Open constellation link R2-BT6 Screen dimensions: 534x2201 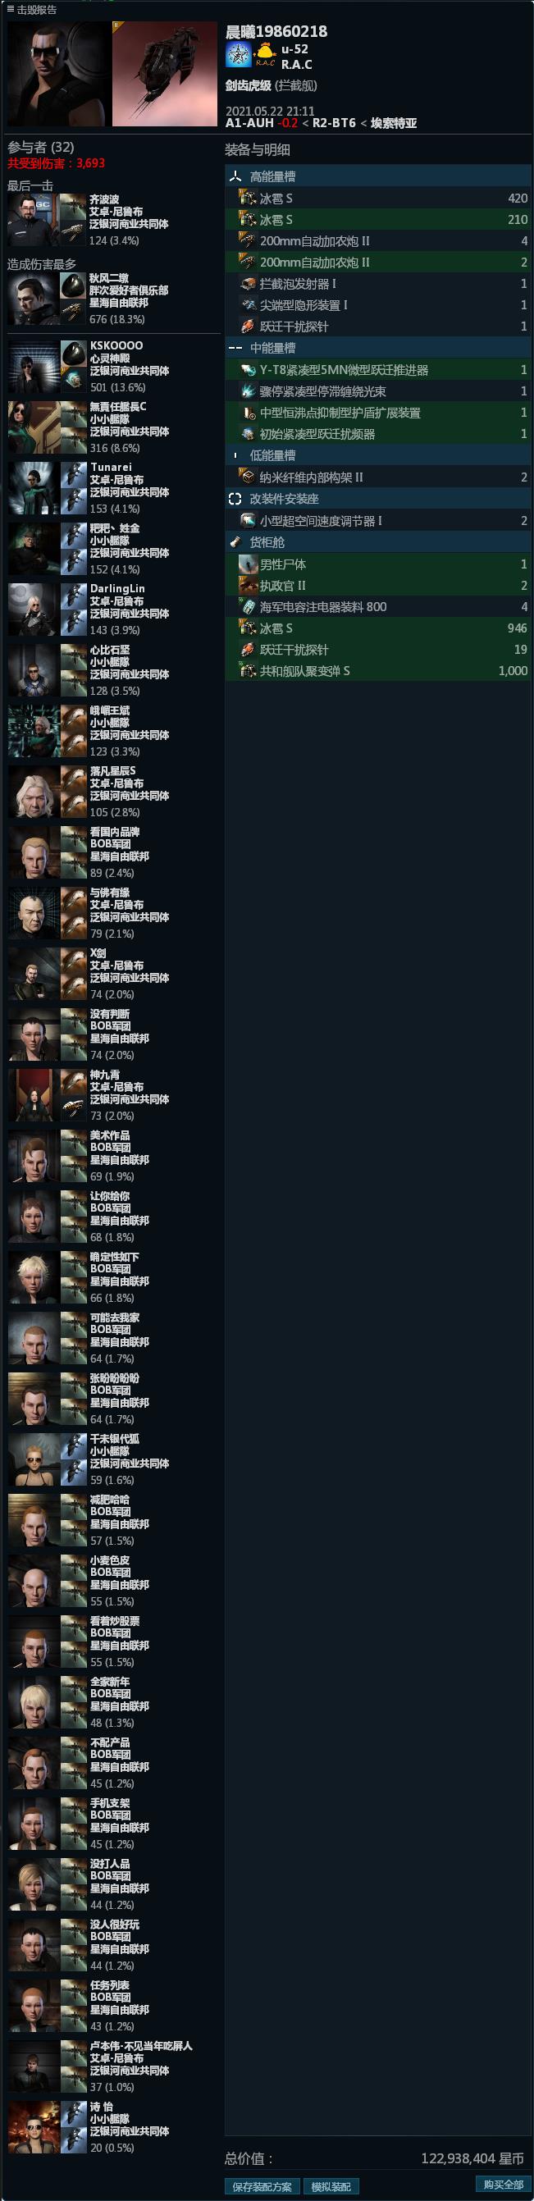(x=334, y=123)
